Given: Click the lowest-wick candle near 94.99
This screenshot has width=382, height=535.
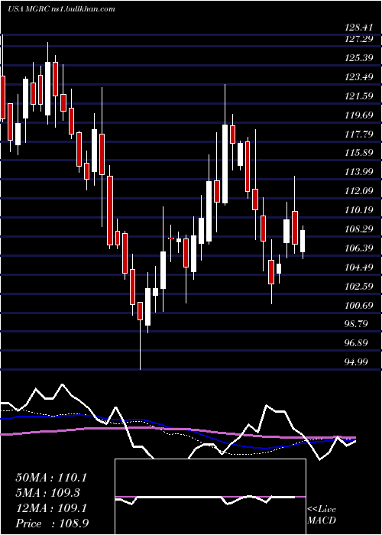Looking at the screenshot, I should click(x=140, y=336).
